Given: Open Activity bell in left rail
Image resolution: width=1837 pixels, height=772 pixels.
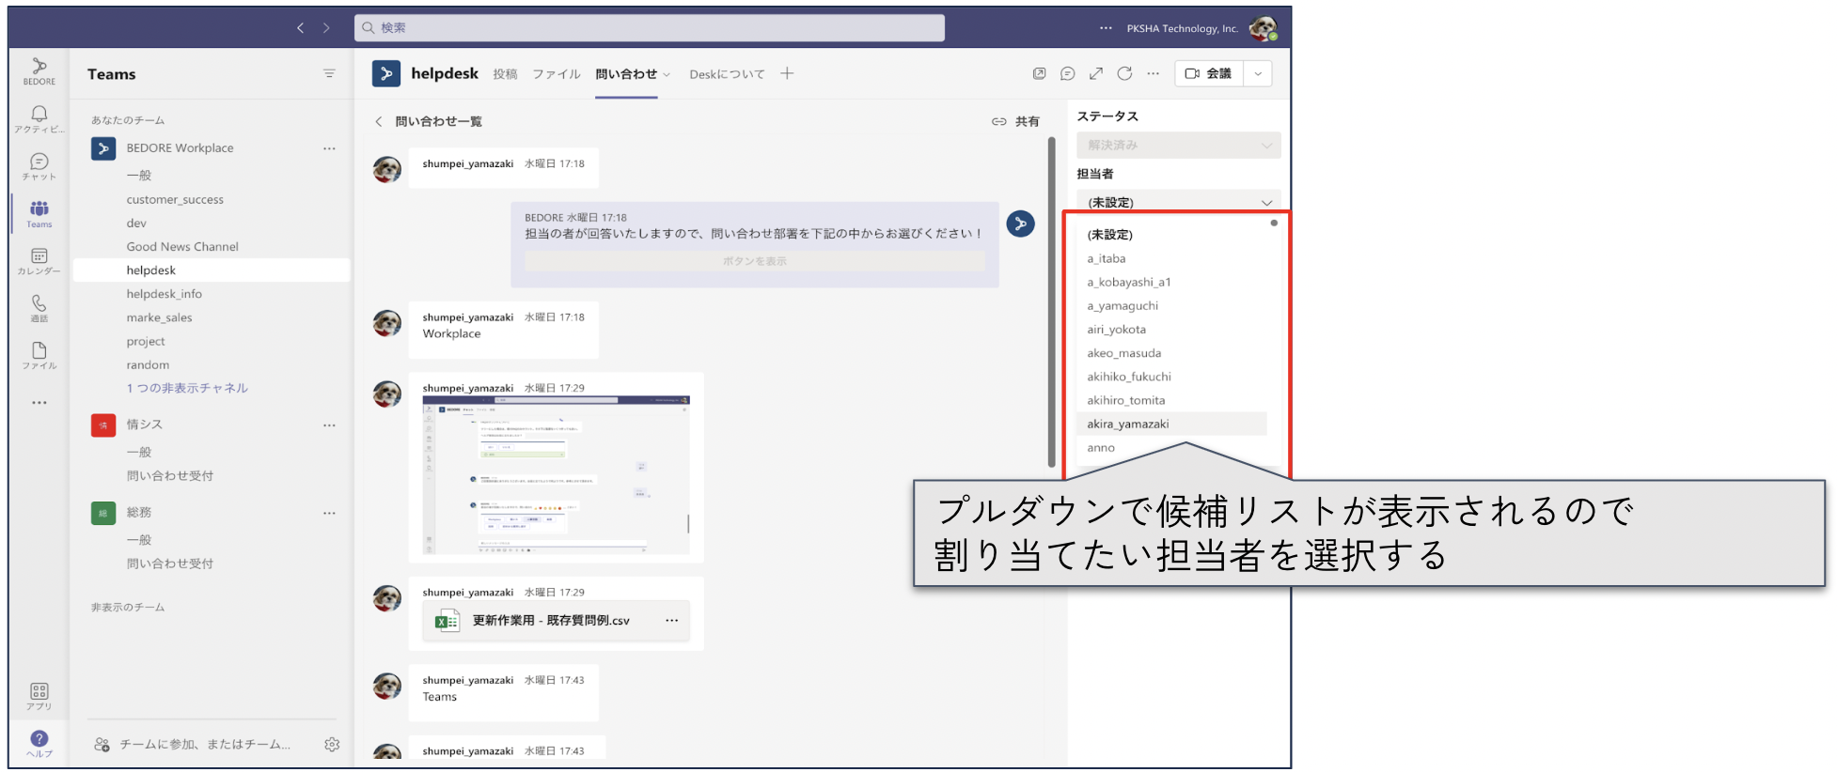Looking at the screenshot, I should tap(39, 119).
